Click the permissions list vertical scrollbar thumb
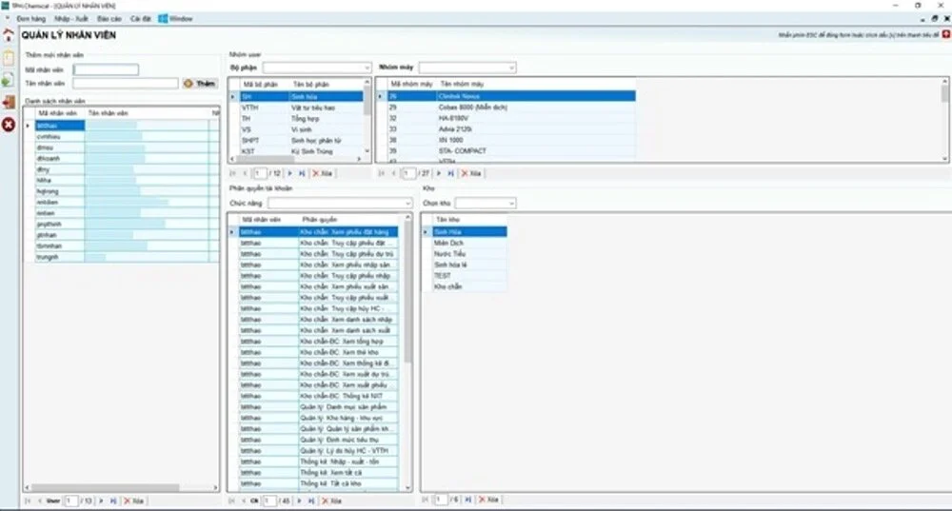Viewport: 952px width, 511px height. 407,292
